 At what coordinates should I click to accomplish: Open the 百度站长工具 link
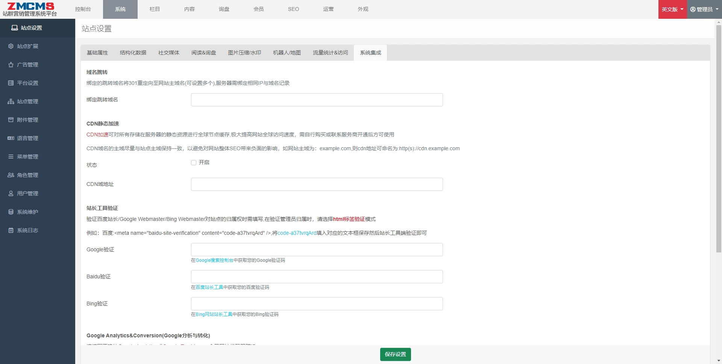click(209, 287)
